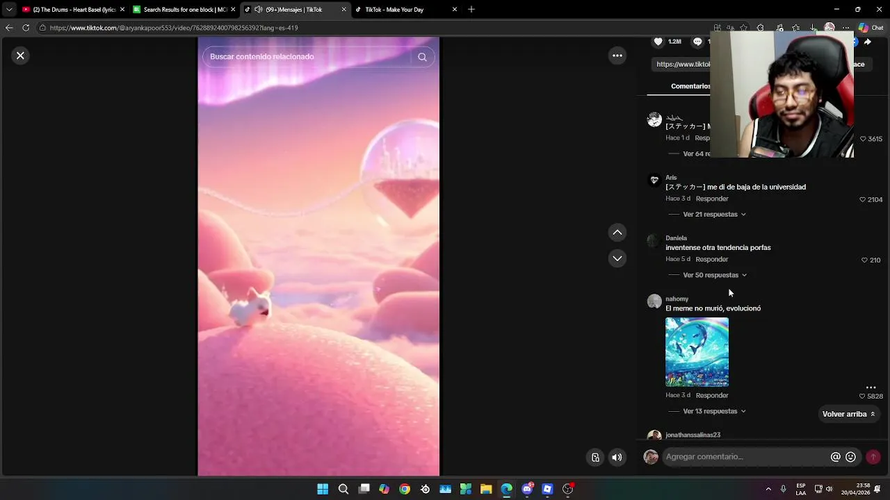Open Google Chrome from the taskbar
The width and height of the screenshot is (890, 500).
coord(405,489)
